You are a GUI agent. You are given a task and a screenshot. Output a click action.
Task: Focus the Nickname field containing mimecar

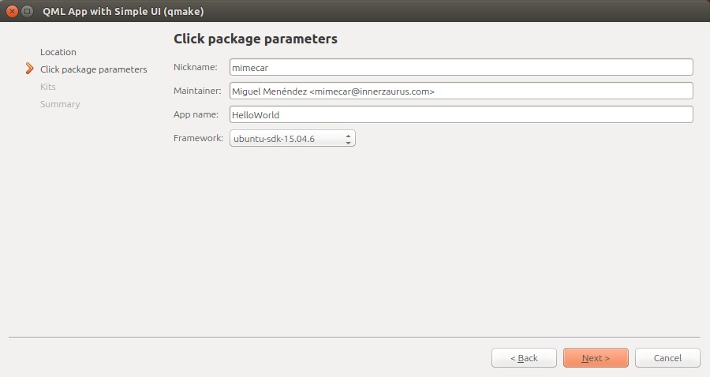click(461, 68)
